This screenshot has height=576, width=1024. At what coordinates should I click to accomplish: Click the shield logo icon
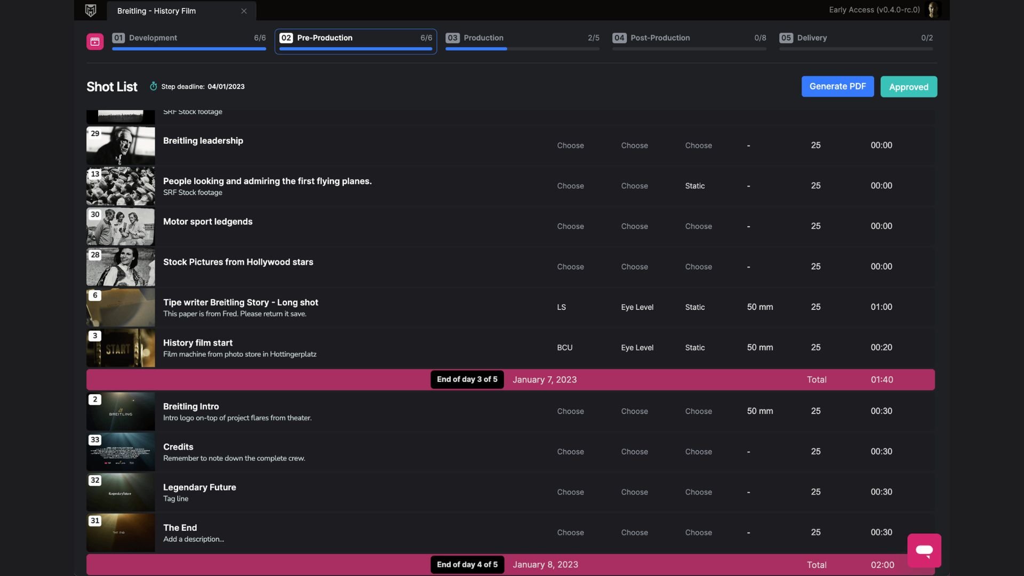[x=91, y=11]
